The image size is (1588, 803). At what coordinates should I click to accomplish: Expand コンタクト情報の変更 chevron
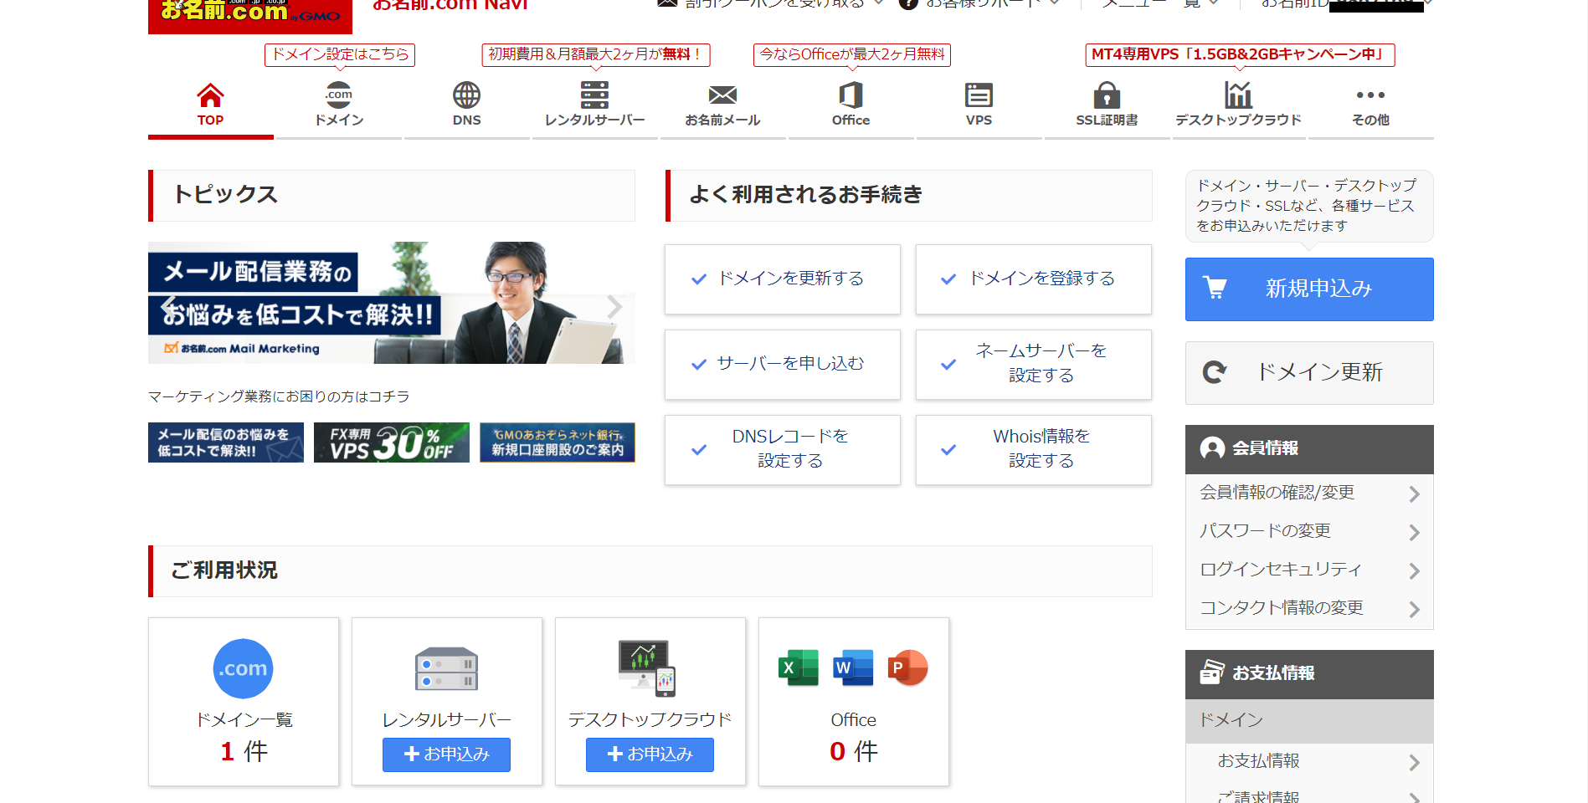pyautogui.click(x=1414, y=610)
